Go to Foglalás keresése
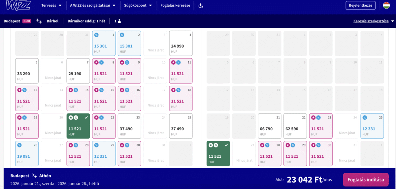The width and height of the screenshot is (396, 189). (175, 6)
